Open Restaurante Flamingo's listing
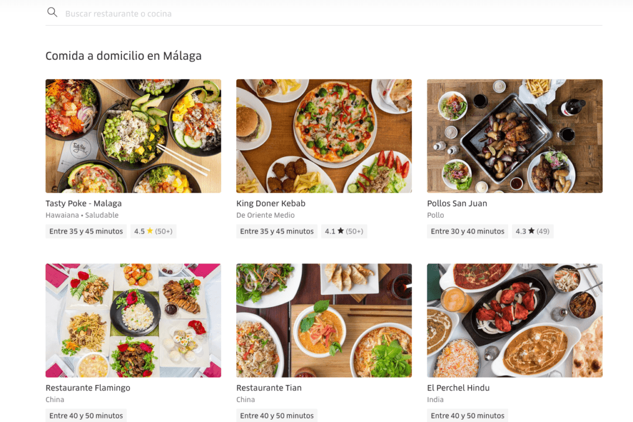 click(87, 387)
